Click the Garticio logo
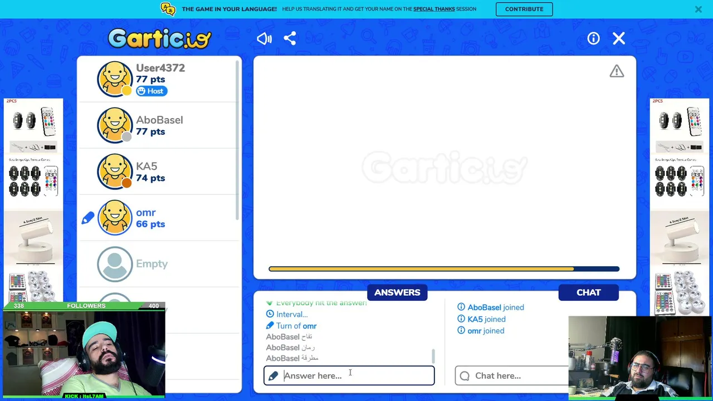Viewport: 713px width, 401px height. pos(160,38)
